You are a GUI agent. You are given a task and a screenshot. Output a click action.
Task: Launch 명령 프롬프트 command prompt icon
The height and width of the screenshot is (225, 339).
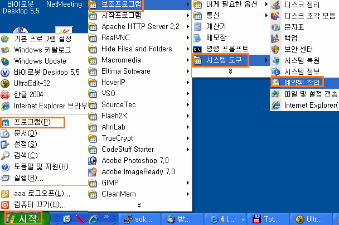(197, 49)
